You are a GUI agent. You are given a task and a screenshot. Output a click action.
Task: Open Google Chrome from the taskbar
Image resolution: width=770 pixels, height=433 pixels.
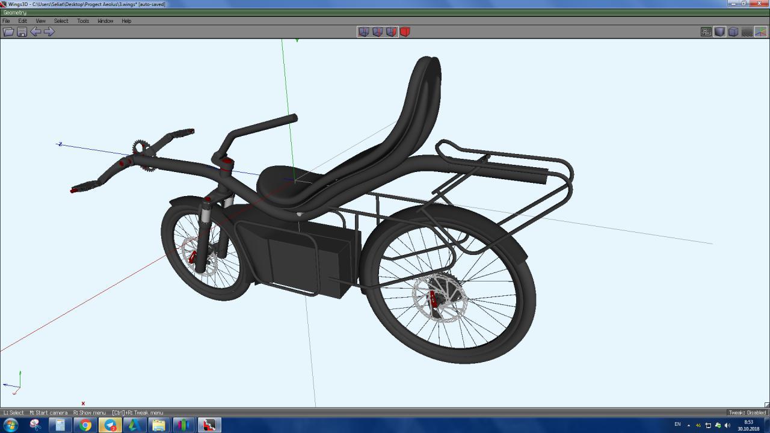point(85,425)
